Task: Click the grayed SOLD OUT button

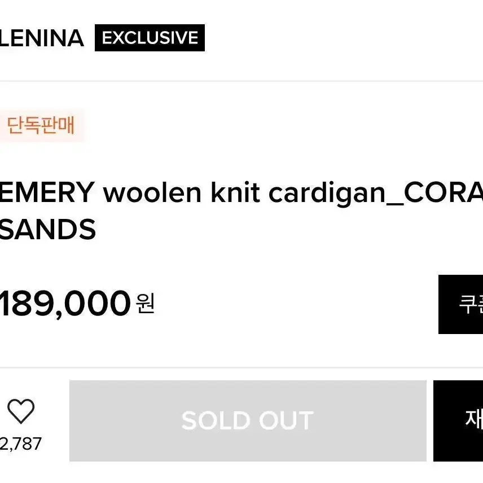Action: [x=248, y=420]
